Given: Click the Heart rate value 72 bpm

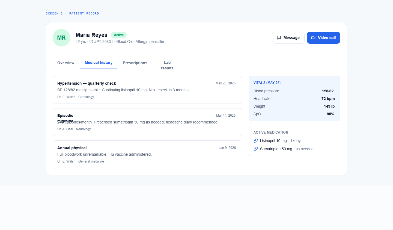Looking at the screenshot, I should (x=328, y=99).
